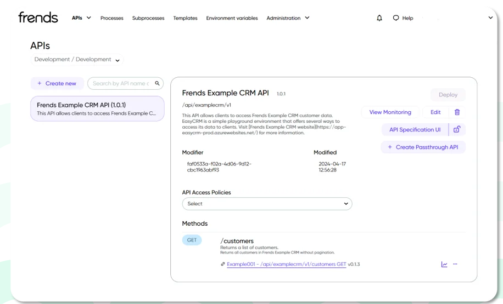Open the monitoring chart icon for /customers
The width and height of the screenshot is (503, 304).
444,265
